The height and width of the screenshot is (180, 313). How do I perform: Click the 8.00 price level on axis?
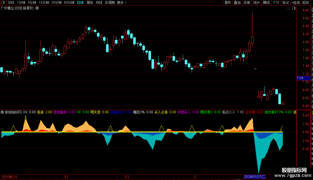coord(306,42)
